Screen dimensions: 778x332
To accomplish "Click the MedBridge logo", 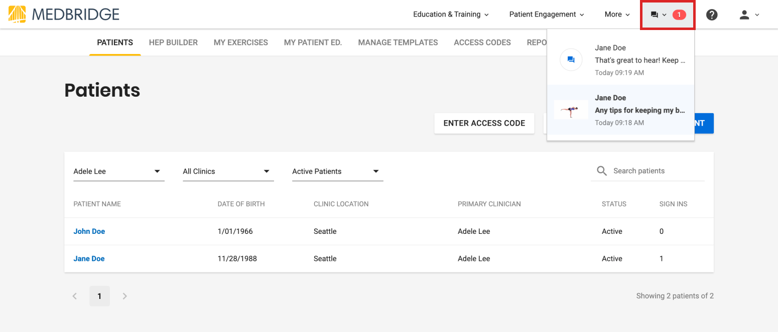I will click(64, 14).
